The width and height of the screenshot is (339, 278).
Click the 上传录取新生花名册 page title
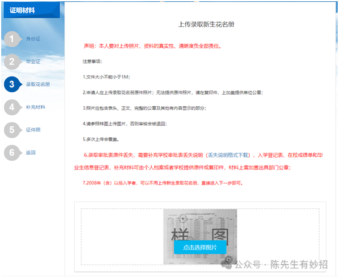[206, 24]
